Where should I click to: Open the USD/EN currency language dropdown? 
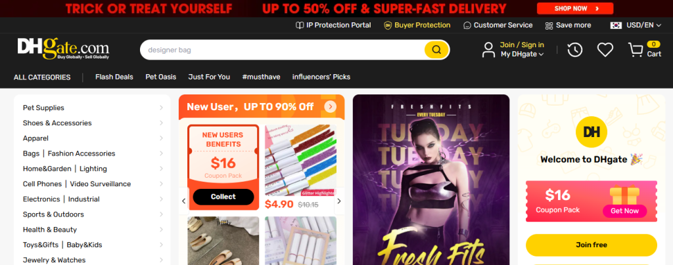pyautogui.click(x=636, y=26)
